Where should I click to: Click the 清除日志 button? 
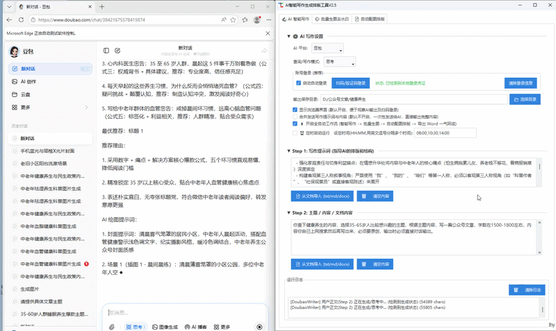click(x=527, y=290)
